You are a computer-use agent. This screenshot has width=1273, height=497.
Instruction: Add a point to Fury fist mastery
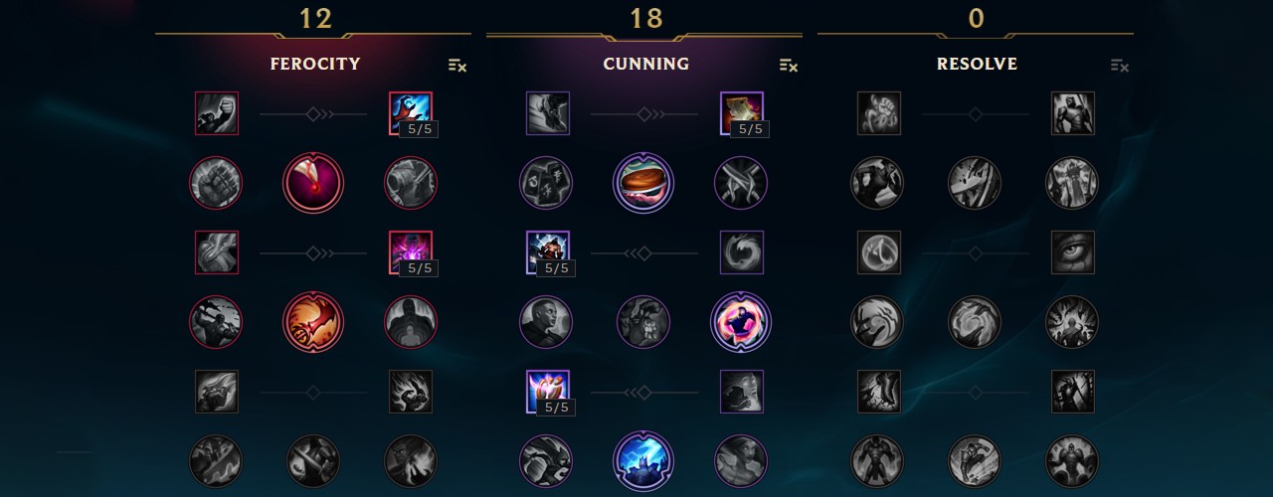tap(216, 113)
